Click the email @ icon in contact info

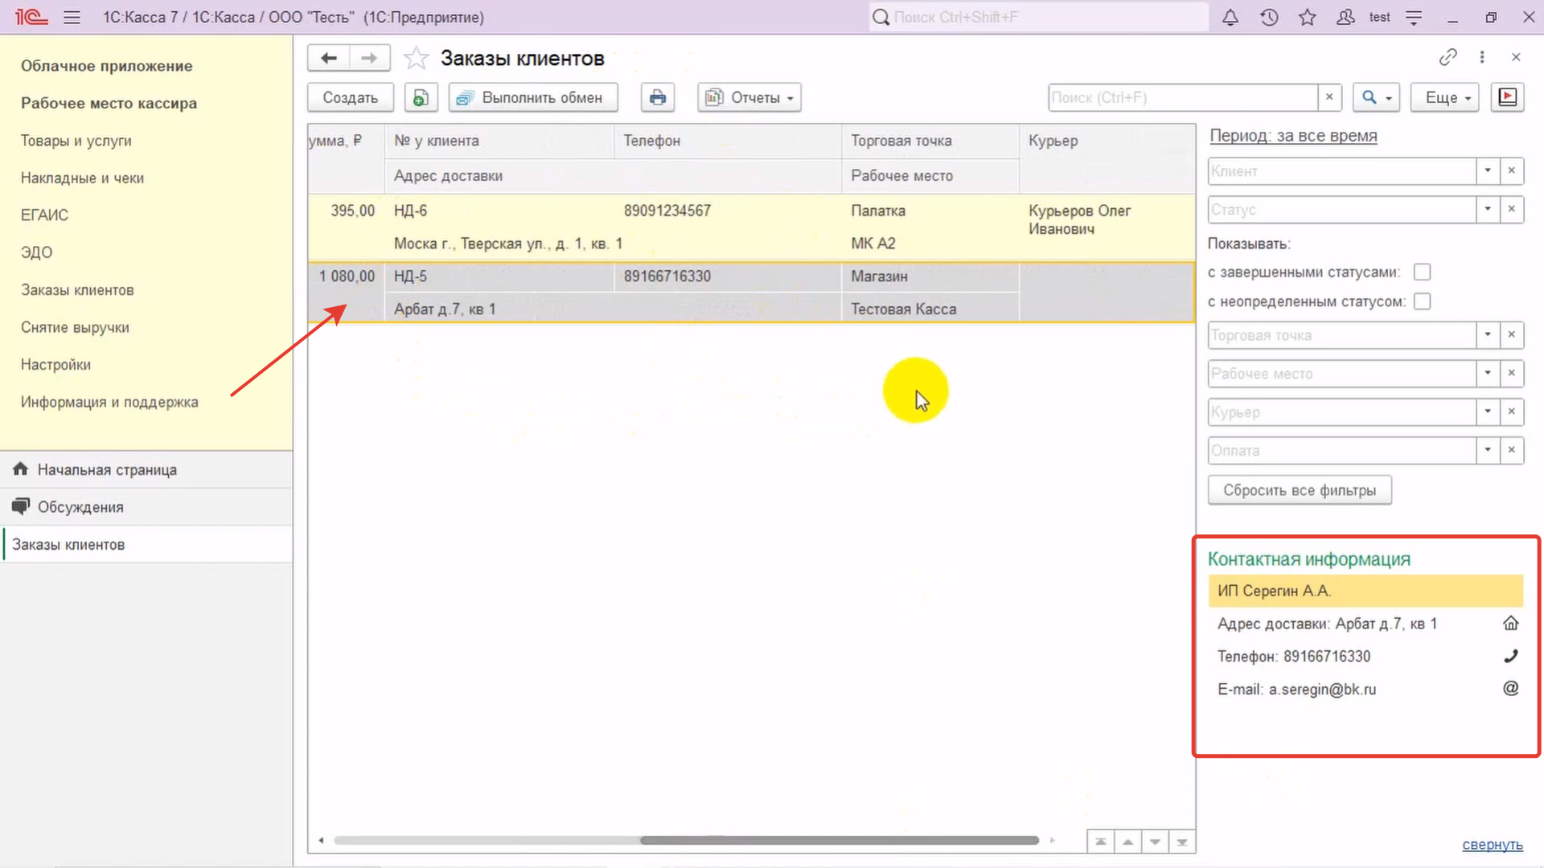pyautogui.click(x=1511, y=689)
